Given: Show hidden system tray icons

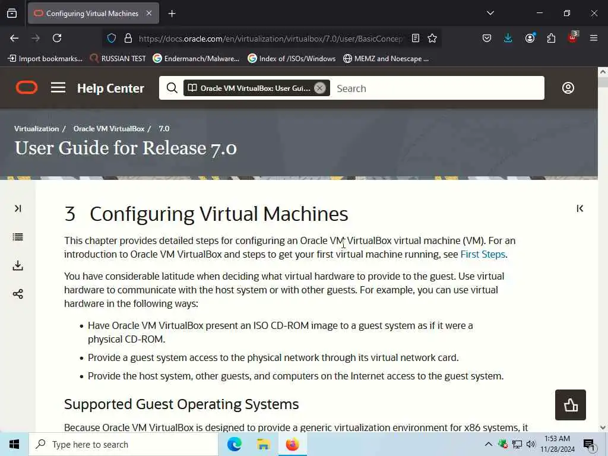Looking at the screenshot, I should point(488,444).
